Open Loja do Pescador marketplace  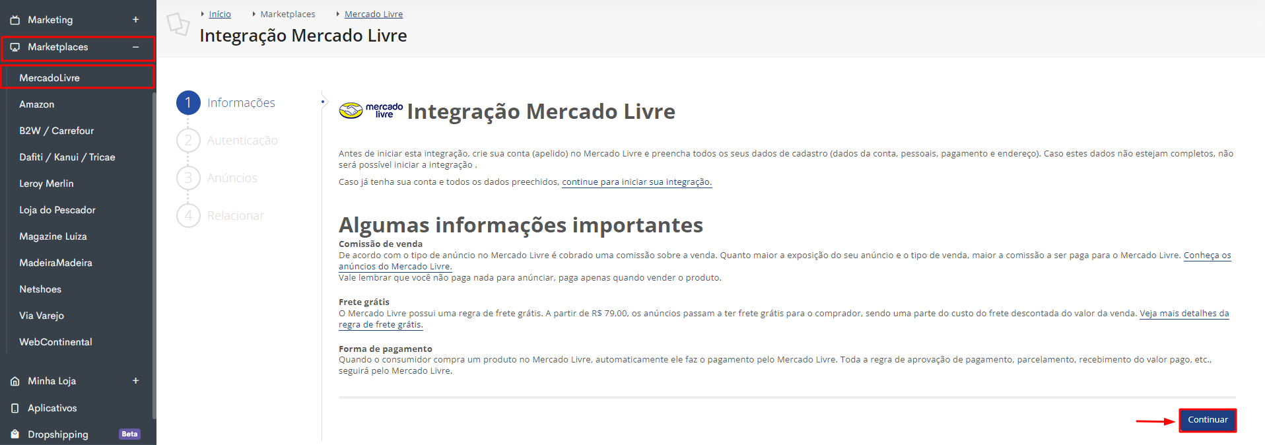(57, 210)
